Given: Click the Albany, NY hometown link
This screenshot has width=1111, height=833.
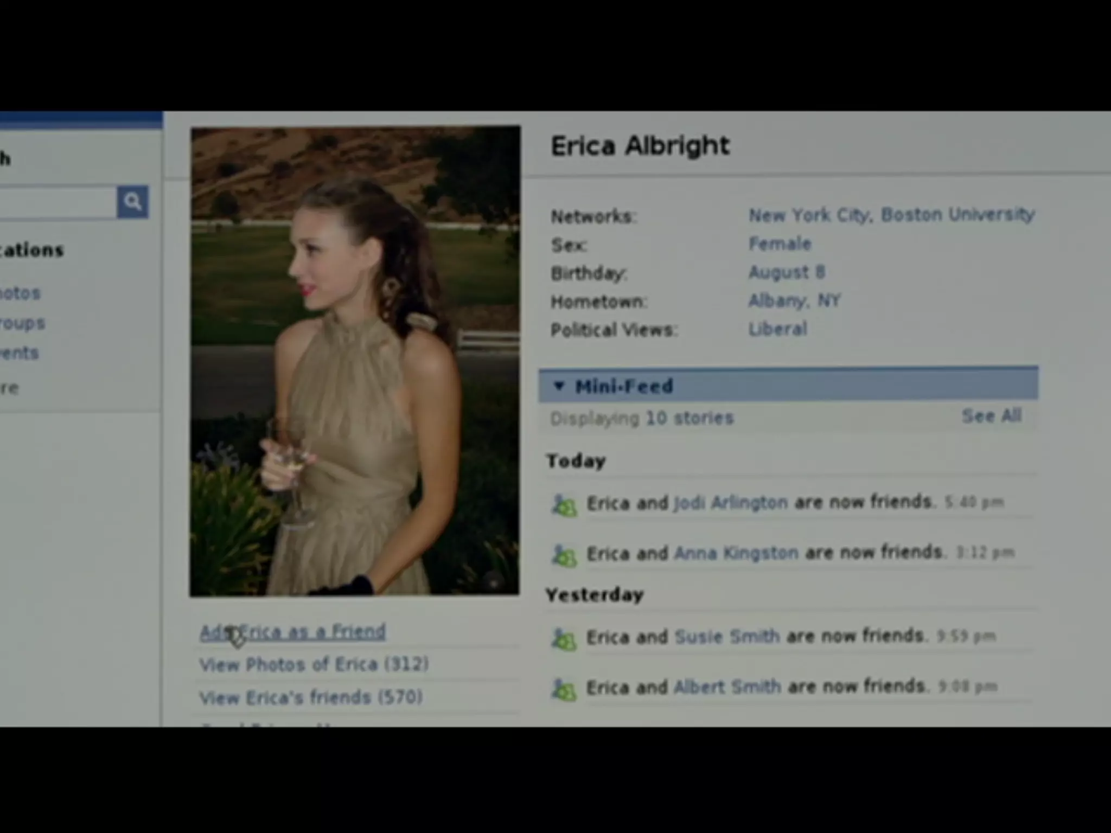Looking at the screenshot, I should (x=794, y=300).
